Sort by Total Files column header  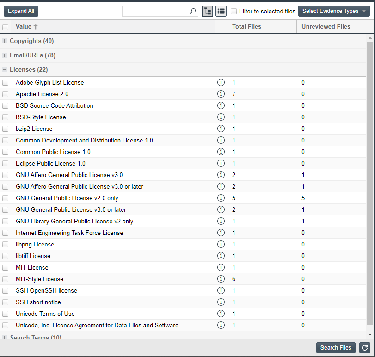pos(246,27)
